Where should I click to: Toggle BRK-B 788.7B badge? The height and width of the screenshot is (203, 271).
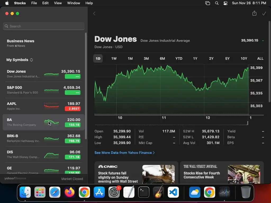73,141
